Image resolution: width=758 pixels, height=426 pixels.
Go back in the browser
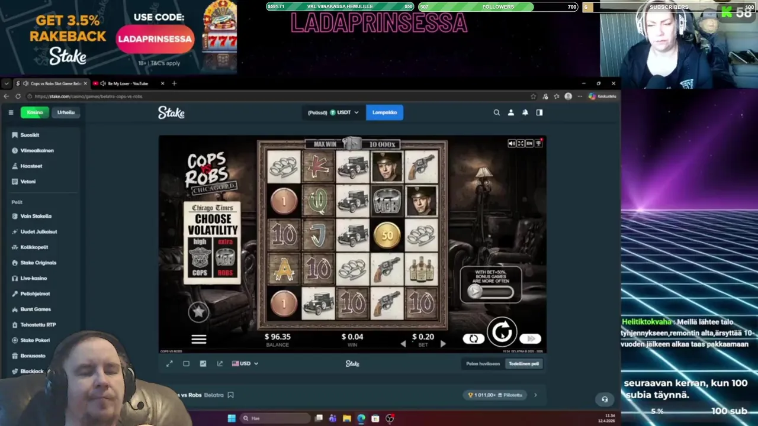(x=7, y=96)
